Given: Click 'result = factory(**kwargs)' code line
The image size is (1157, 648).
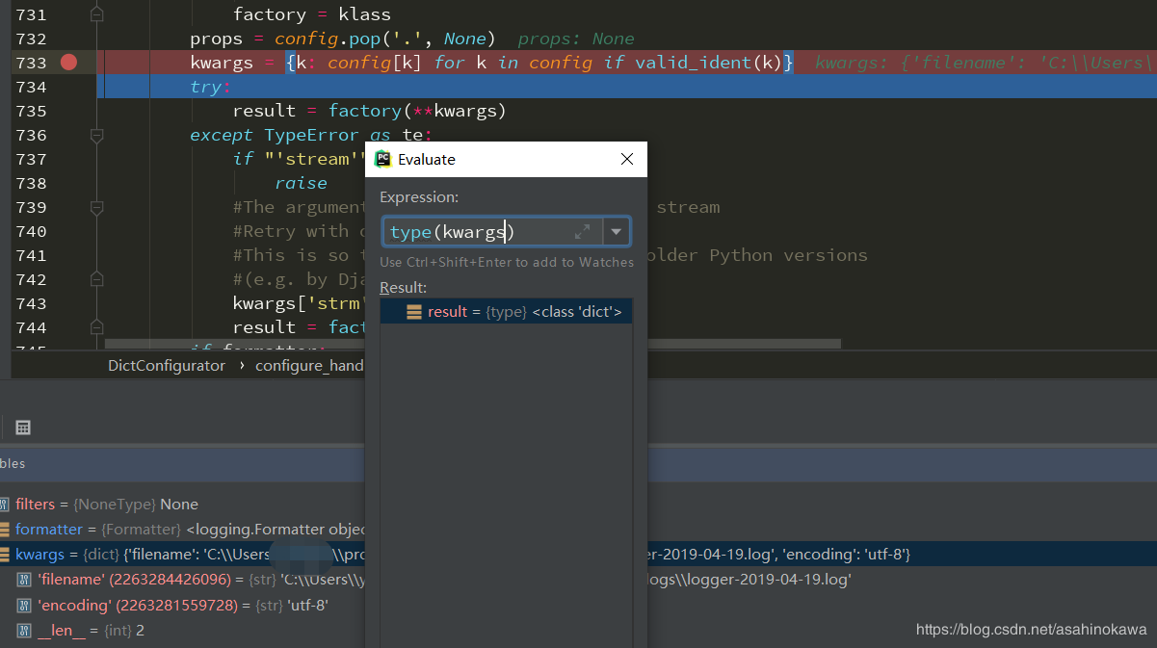Looking at the screenshot, I should [x=370, y=111].
